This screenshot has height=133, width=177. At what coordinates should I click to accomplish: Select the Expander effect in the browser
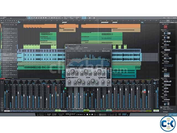[166, 35]
